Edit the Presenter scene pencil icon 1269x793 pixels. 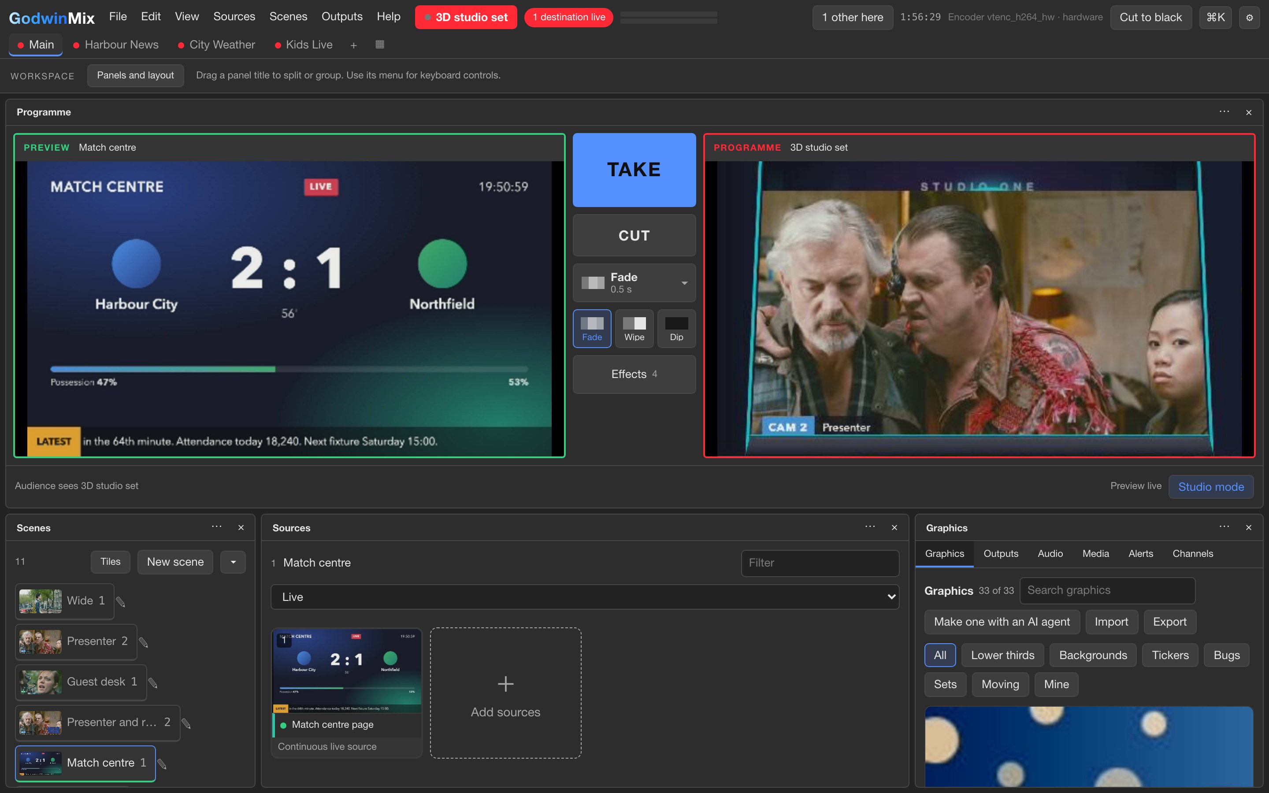tap(144, 642)
